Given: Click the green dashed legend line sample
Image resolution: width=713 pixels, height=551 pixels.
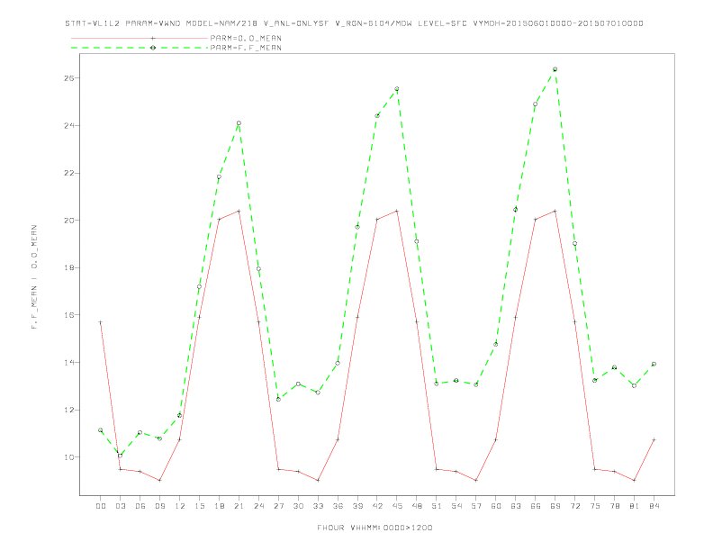Looking at the screenshot, I should (x=140, y=48).
